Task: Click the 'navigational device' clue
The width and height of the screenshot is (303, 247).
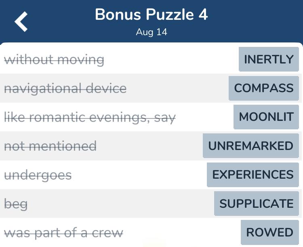Action: coord(65,89)
